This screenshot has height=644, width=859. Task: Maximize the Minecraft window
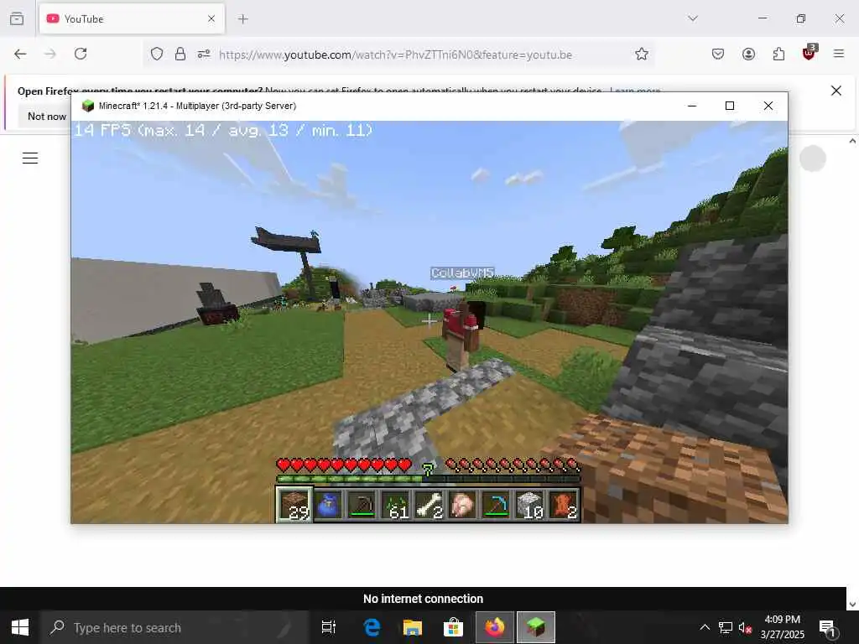[x=730, y=106]
